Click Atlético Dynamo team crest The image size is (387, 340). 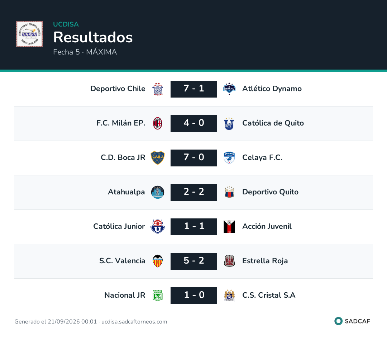point(229,89)
